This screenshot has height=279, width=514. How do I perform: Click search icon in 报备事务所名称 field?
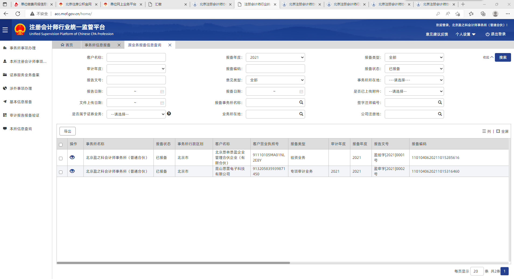click(301, 102)
